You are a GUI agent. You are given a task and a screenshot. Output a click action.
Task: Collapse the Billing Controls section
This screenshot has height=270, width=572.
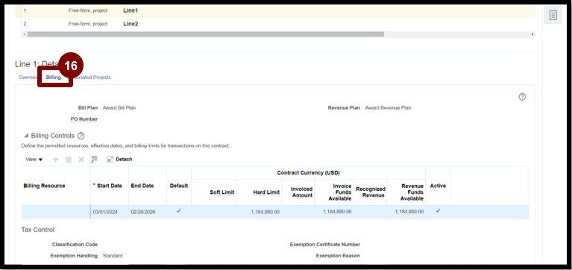[26, 136]
